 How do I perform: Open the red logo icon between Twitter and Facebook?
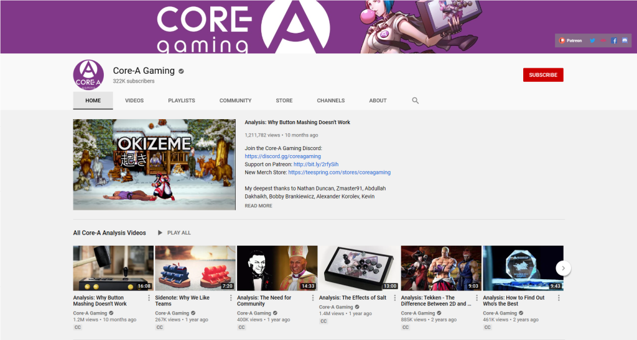click(603, 40)
